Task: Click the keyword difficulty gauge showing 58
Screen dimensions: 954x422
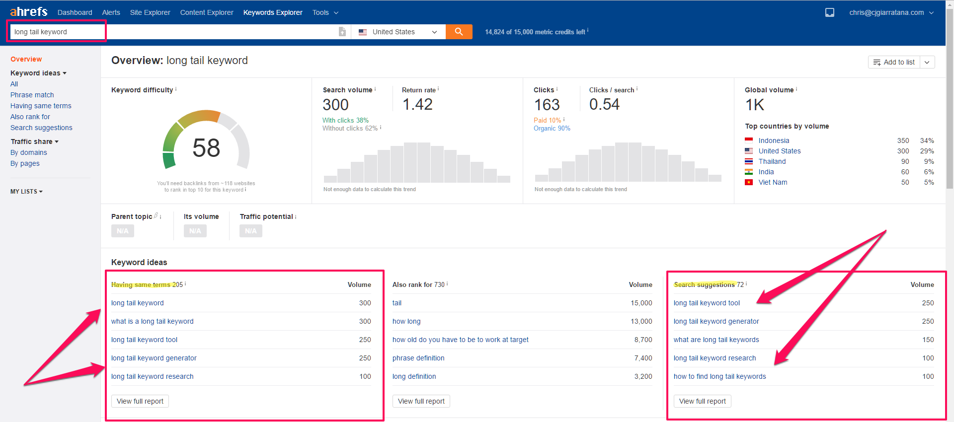Action: click(206, 147)
